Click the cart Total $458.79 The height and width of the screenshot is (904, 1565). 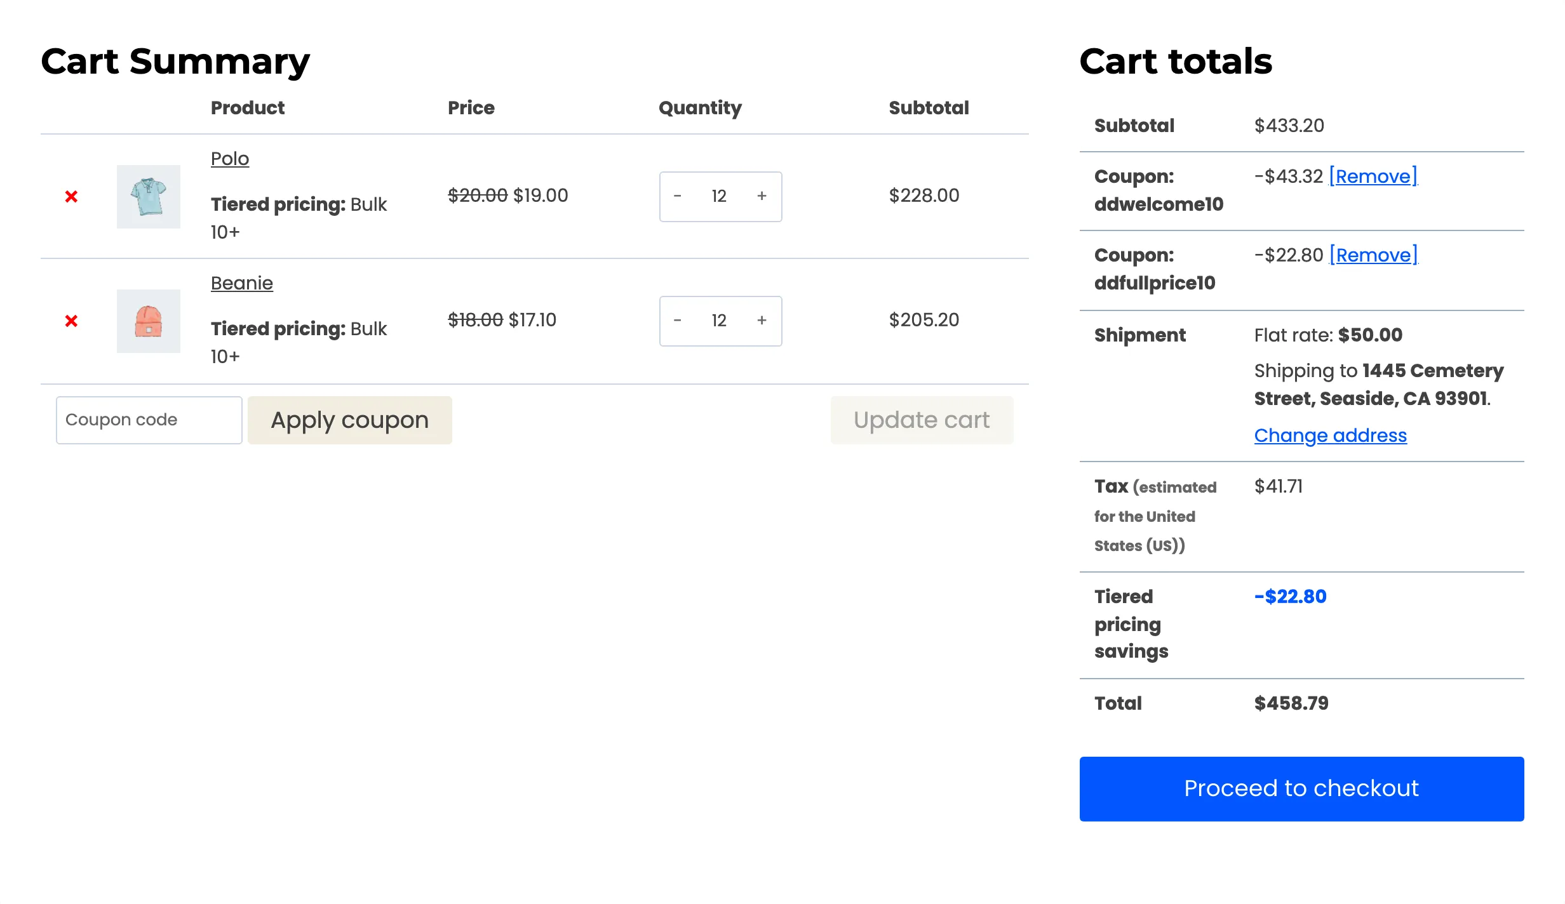[x=1291, y=703]
